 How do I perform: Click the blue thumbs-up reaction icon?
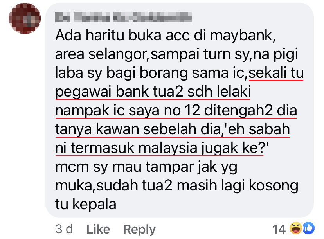point(309,228)
